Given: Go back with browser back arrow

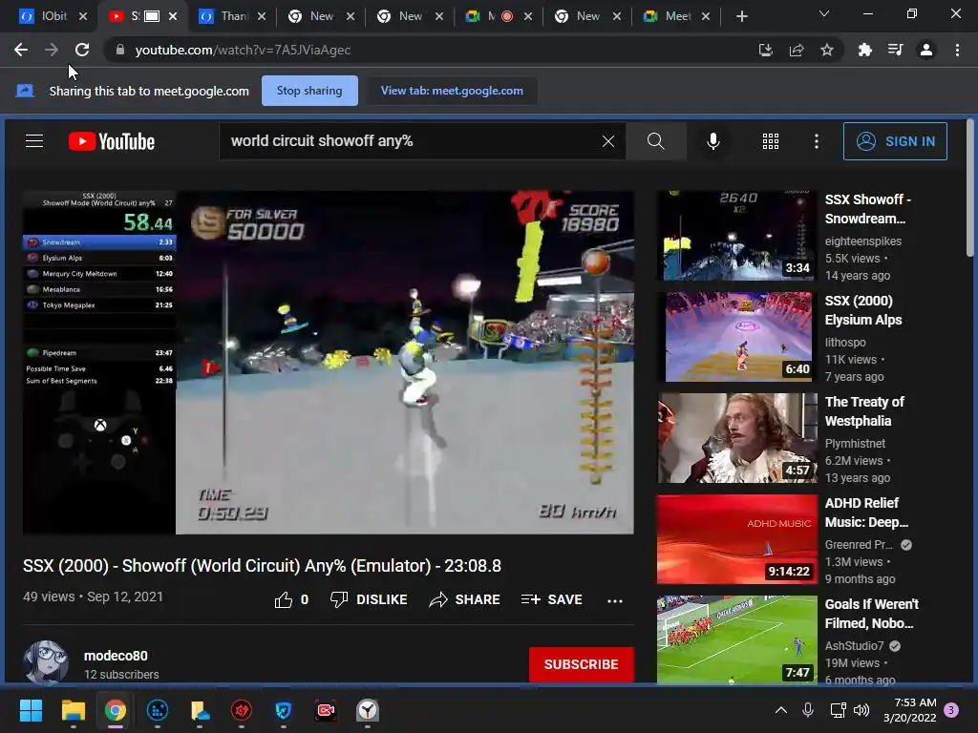Looking at the screenshot, I should coord(21,50).
